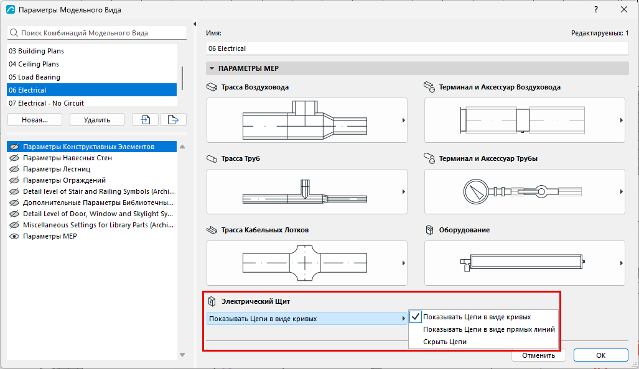Click the Электрический Щит panel icon
The height and width of the screenshot is (369, 639).
point(212,301)
